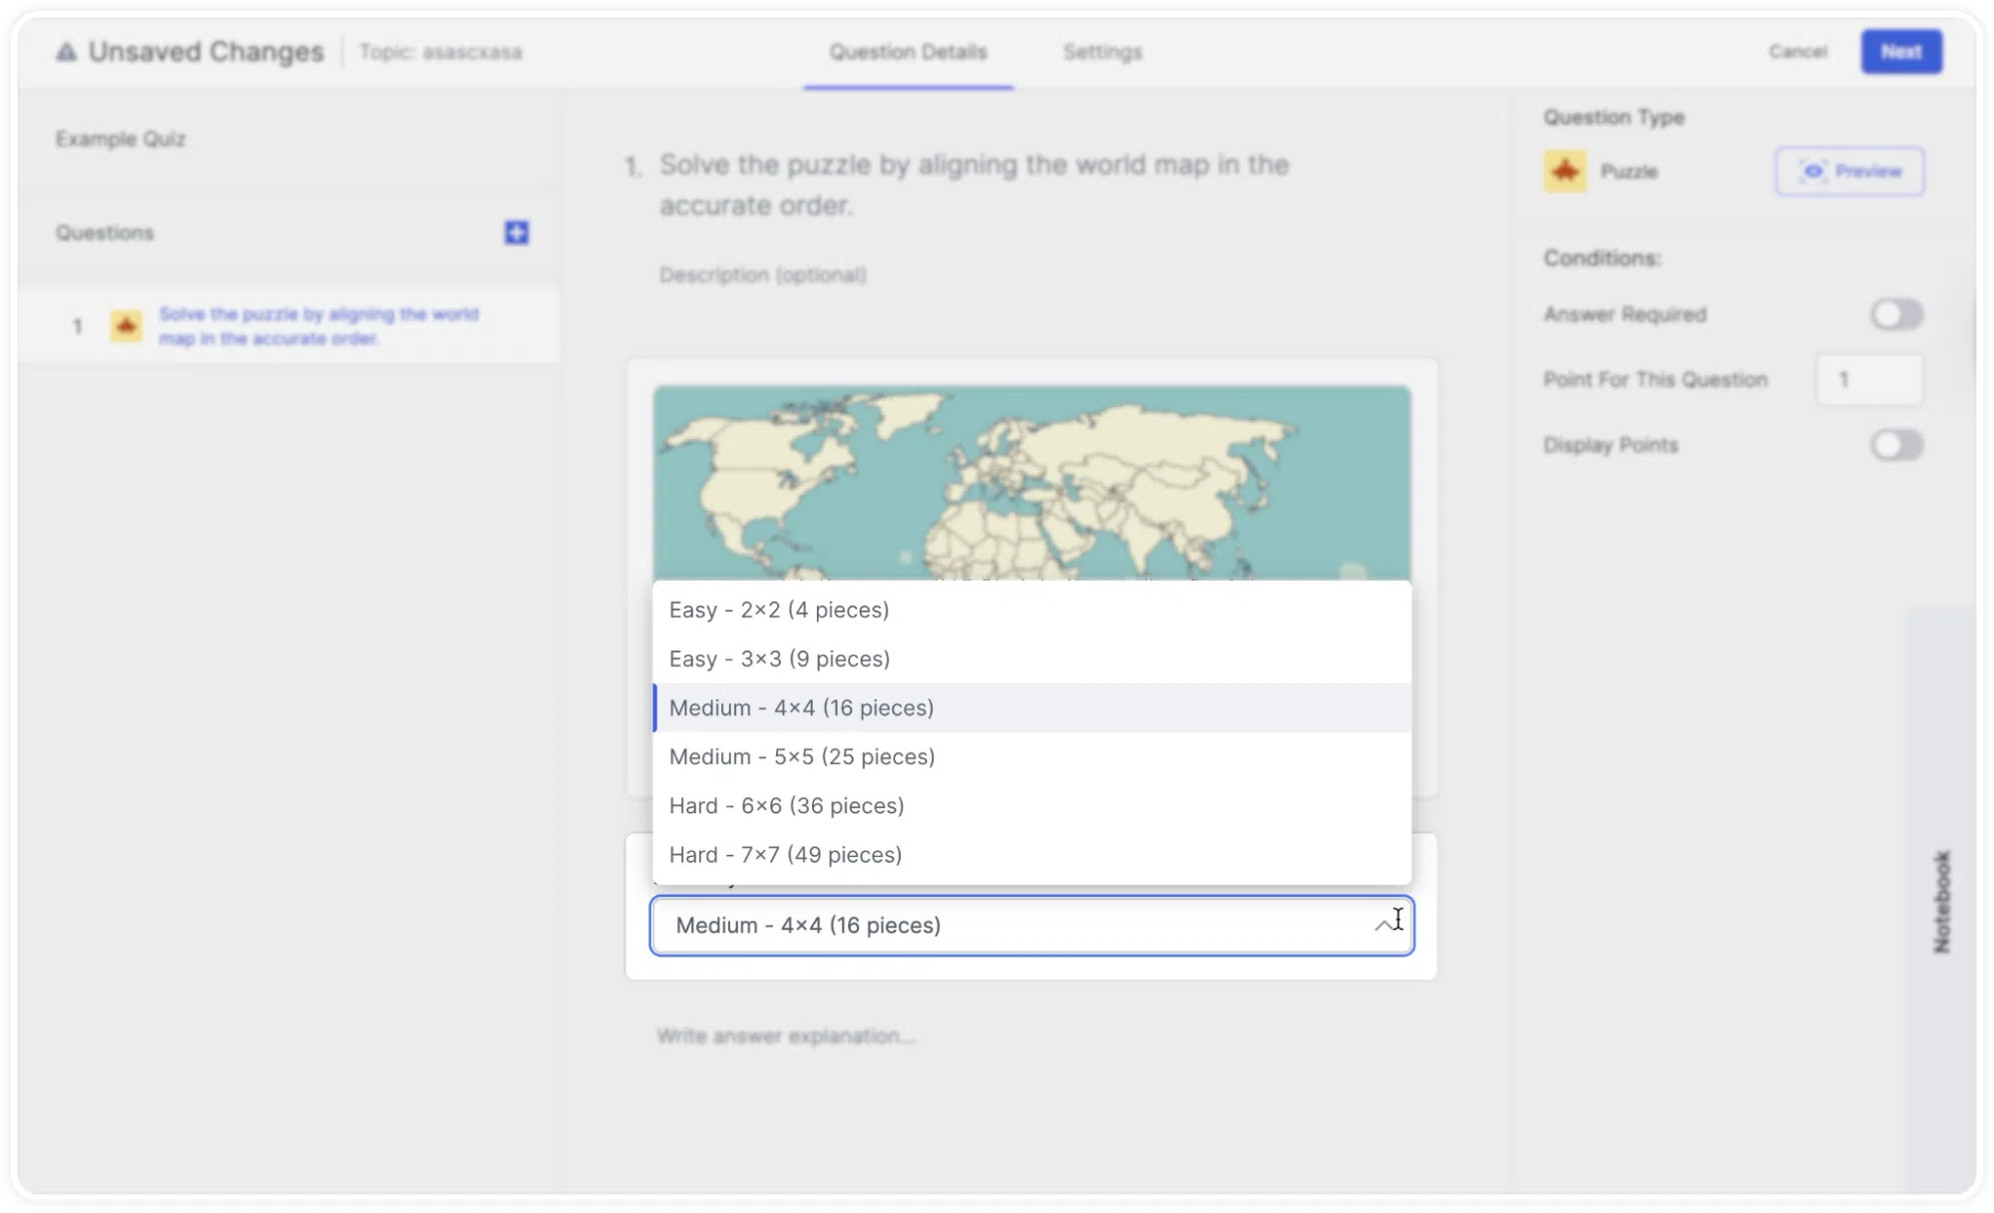The image size is (1994, 1213).
Task: Toggle the Display Points switch
Action: point(1896,445)
